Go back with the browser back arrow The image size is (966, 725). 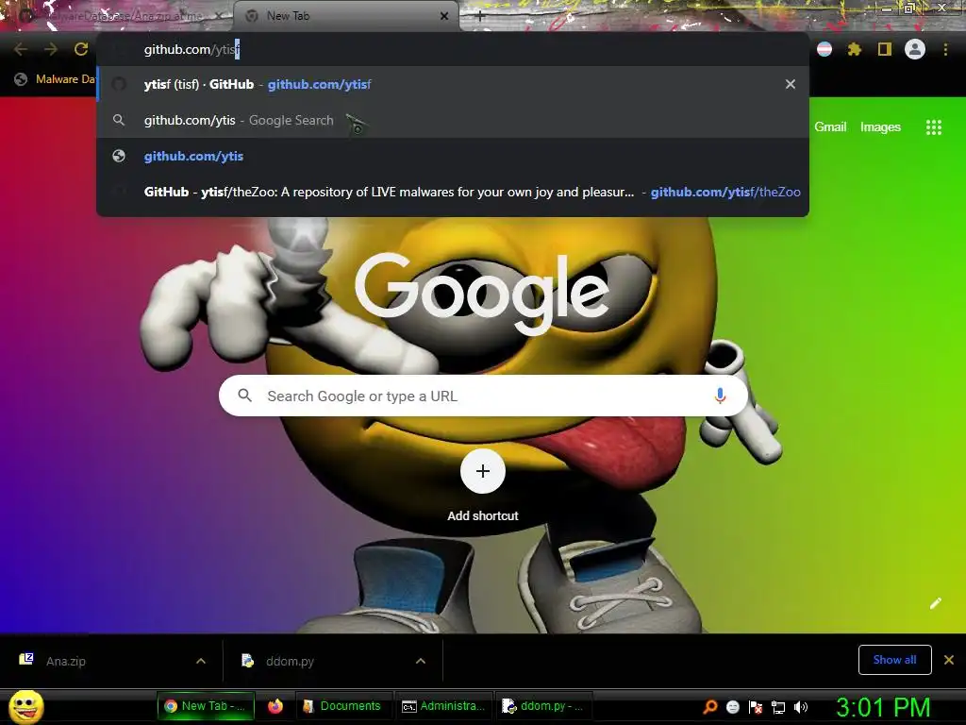click(21, 49)
